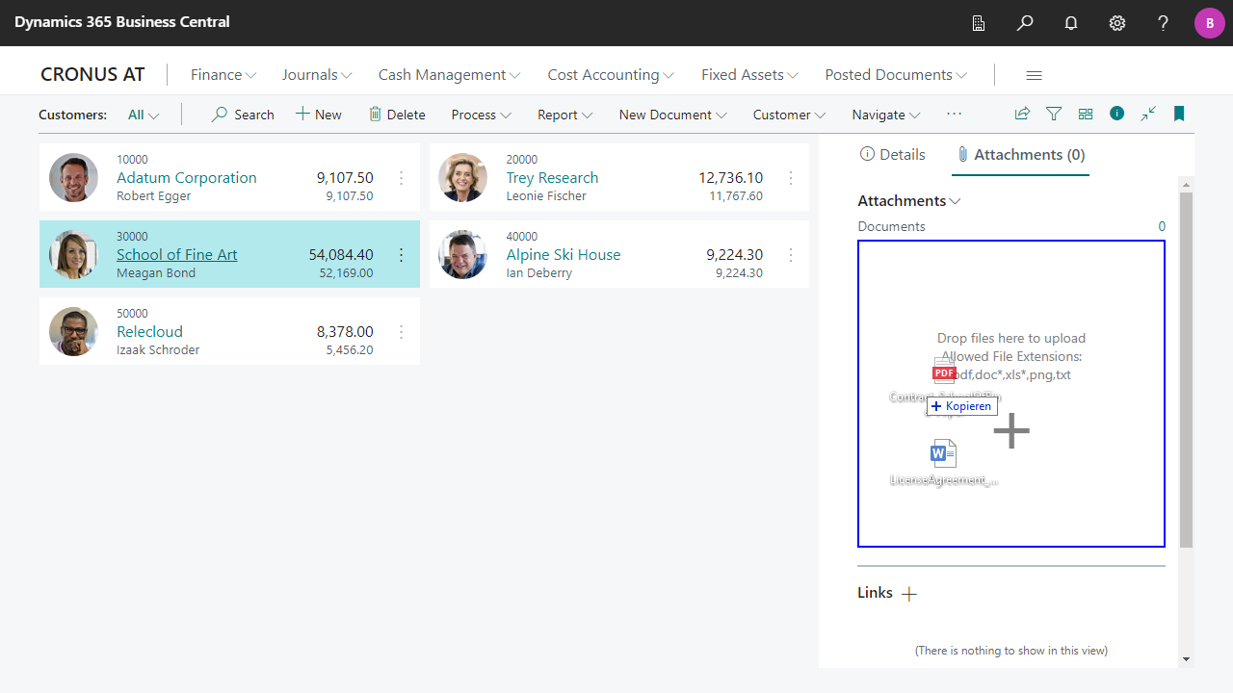Screen dimensions: 1233x693
Task: Click Ian Deberry's profile picture
Action: tap(462, 254)
